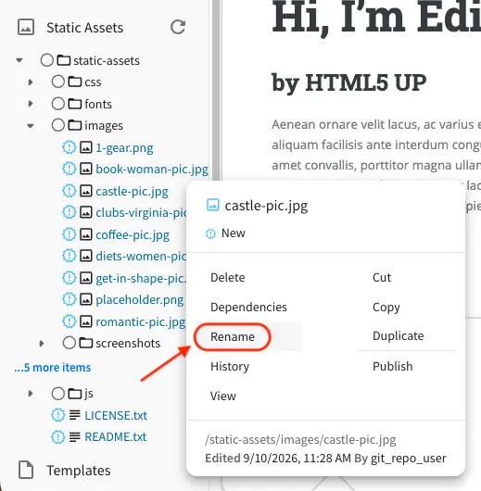481x491 pixels.
Task: Expand the css folder arrow
Action: tap(31, 82)
